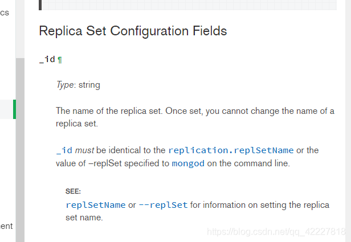Click the "name of the replica set" paragraph
The image size is (351, 242).
[195, 117]
